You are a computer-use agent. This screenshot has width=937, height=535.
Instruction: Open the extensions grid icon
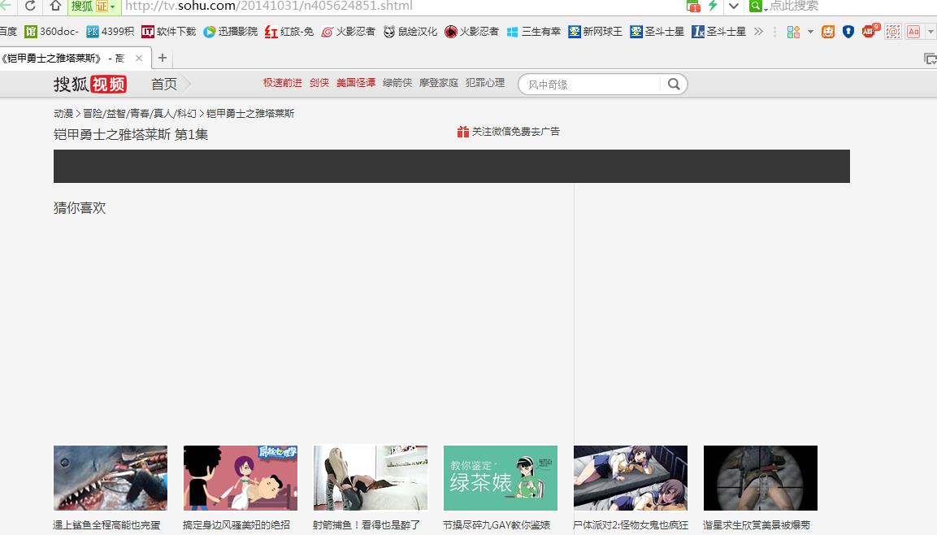click(x=793, y=32)
